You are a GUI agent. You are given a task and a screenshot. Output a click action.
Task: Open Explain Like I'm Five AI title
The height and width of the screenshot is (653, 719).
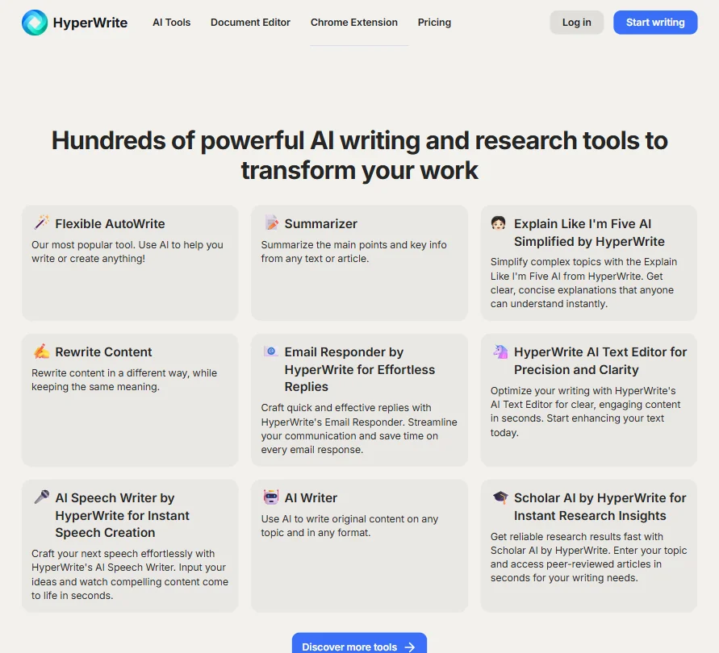point(589,232)
